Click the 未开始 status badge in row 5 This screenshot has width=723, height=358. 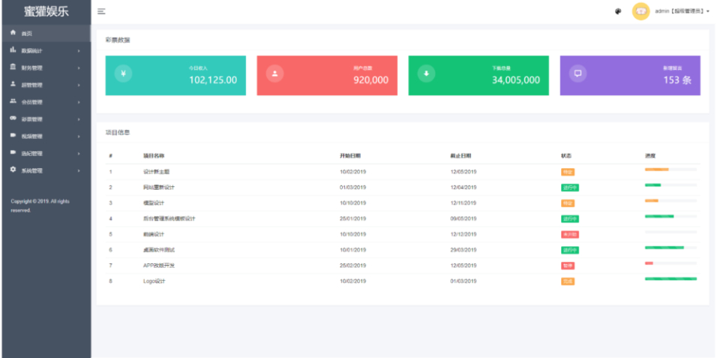pyautogui.click(x=569, y=234)
